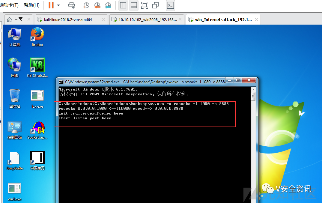The image size is (322, 203).
Task: Close the cmd.exe window
Action: pos(249,80)
